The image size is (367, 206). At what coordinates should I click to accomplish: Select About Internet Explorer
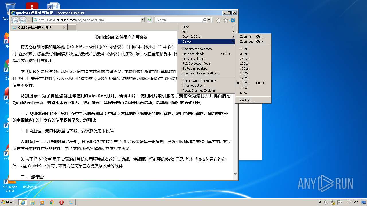206,90
